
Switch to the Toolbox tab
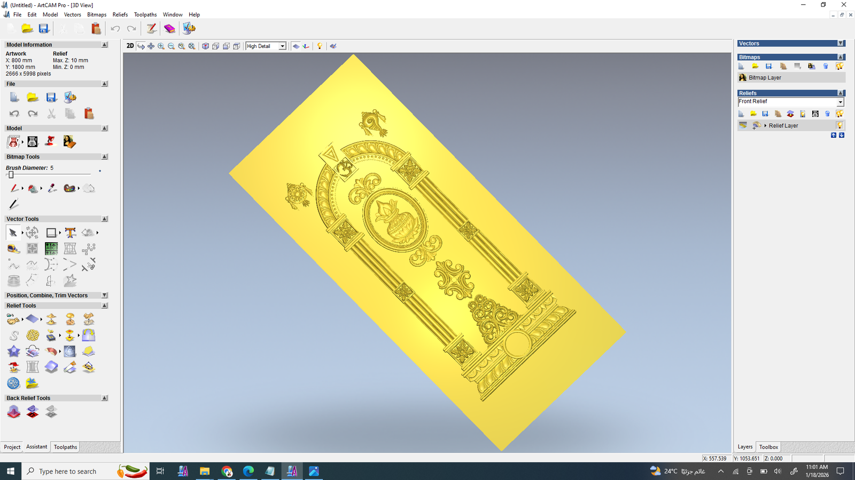[768, 447]
